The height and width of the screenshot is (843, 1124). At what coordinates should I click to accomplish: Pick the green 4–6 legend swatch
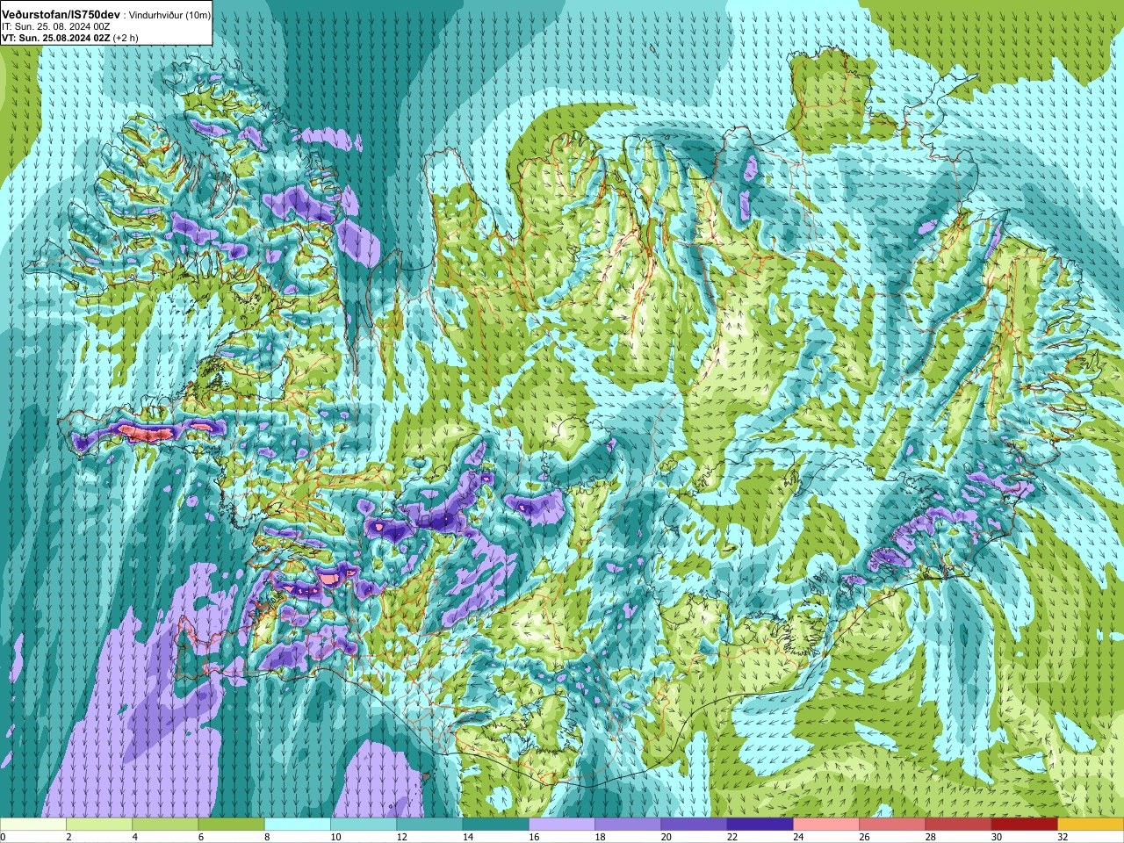pos(165,825)
